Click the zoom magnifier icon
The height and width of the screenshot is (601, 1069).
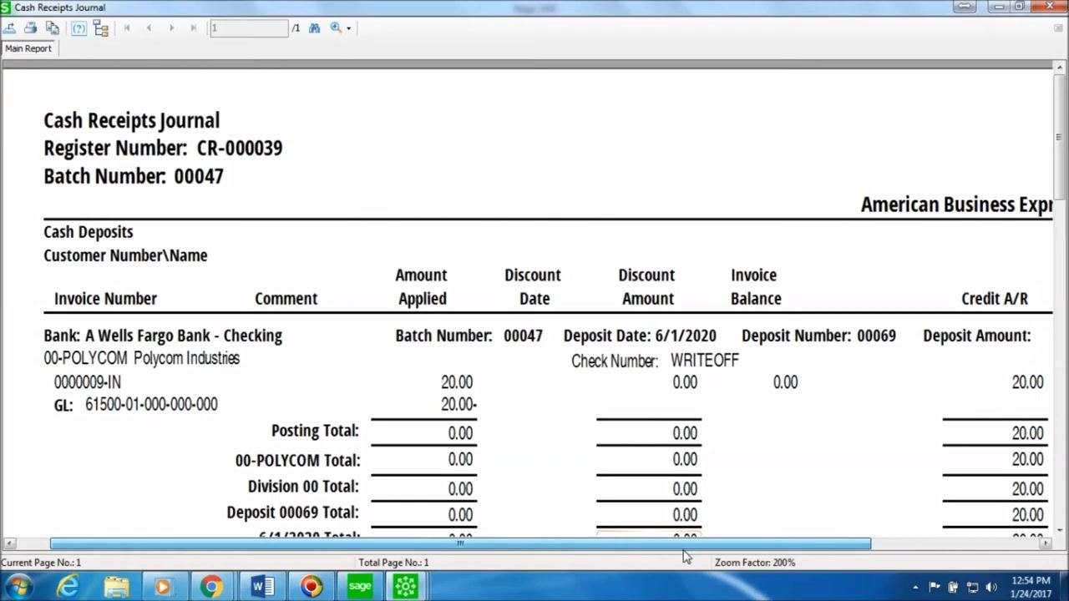(336, 28)
